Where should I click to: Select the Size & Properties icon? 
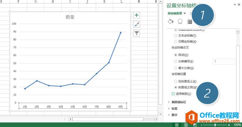pos(190,22)
